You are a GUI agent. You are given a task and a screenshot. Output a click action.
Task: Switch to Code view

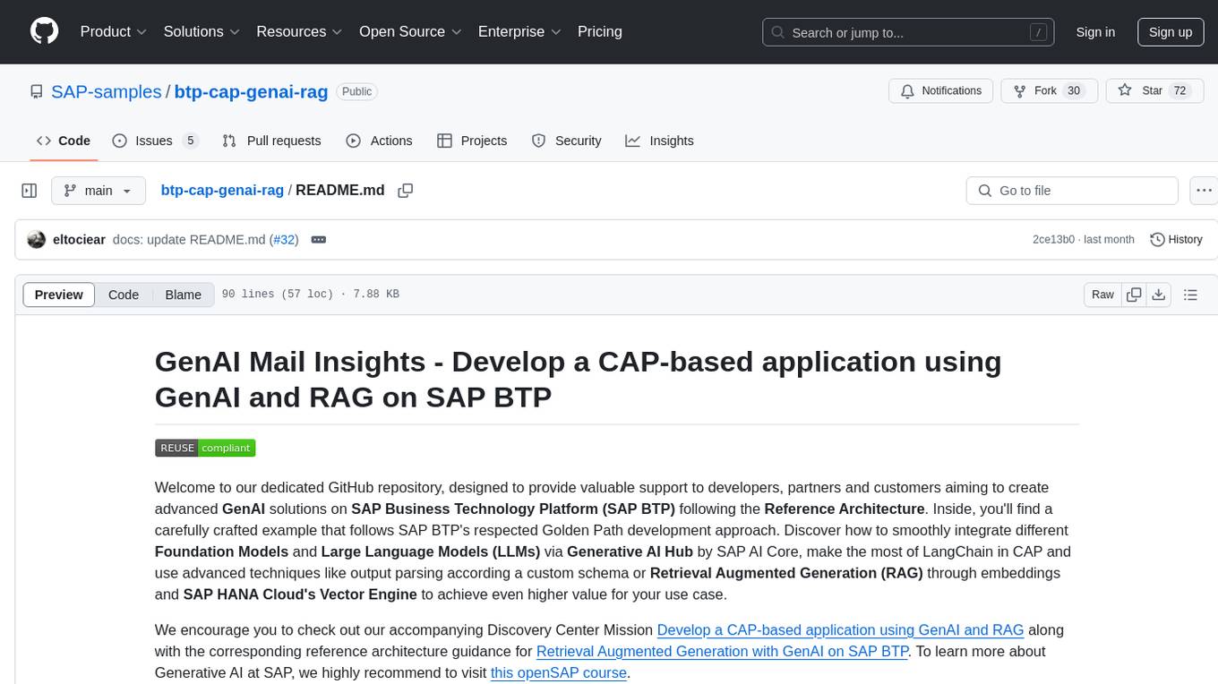[124, 295]
